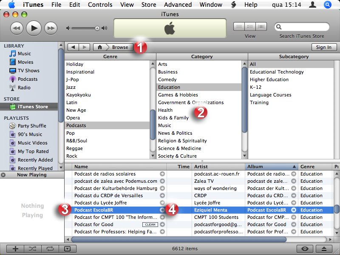Open the Edit menu
Image resolution: width=340 pixels, height=255 pixels.
tap(75, 5)
